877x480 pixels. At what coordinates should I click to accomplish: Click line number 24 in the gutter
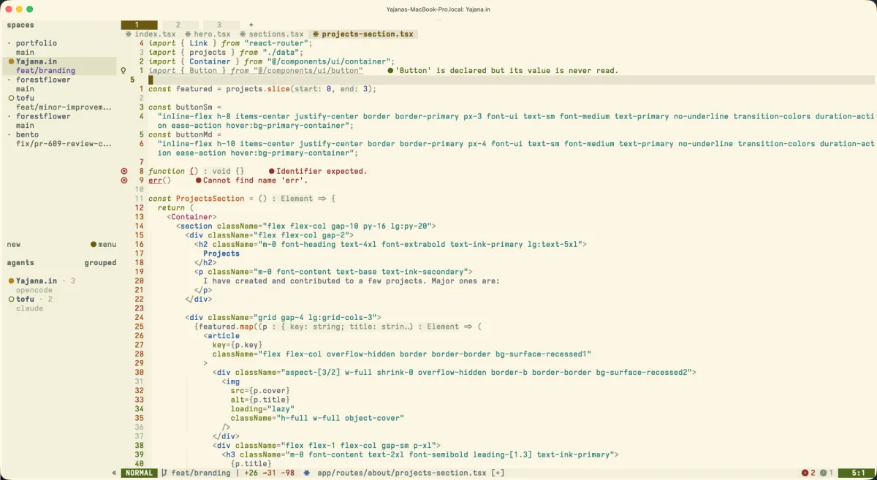(139, 317)
